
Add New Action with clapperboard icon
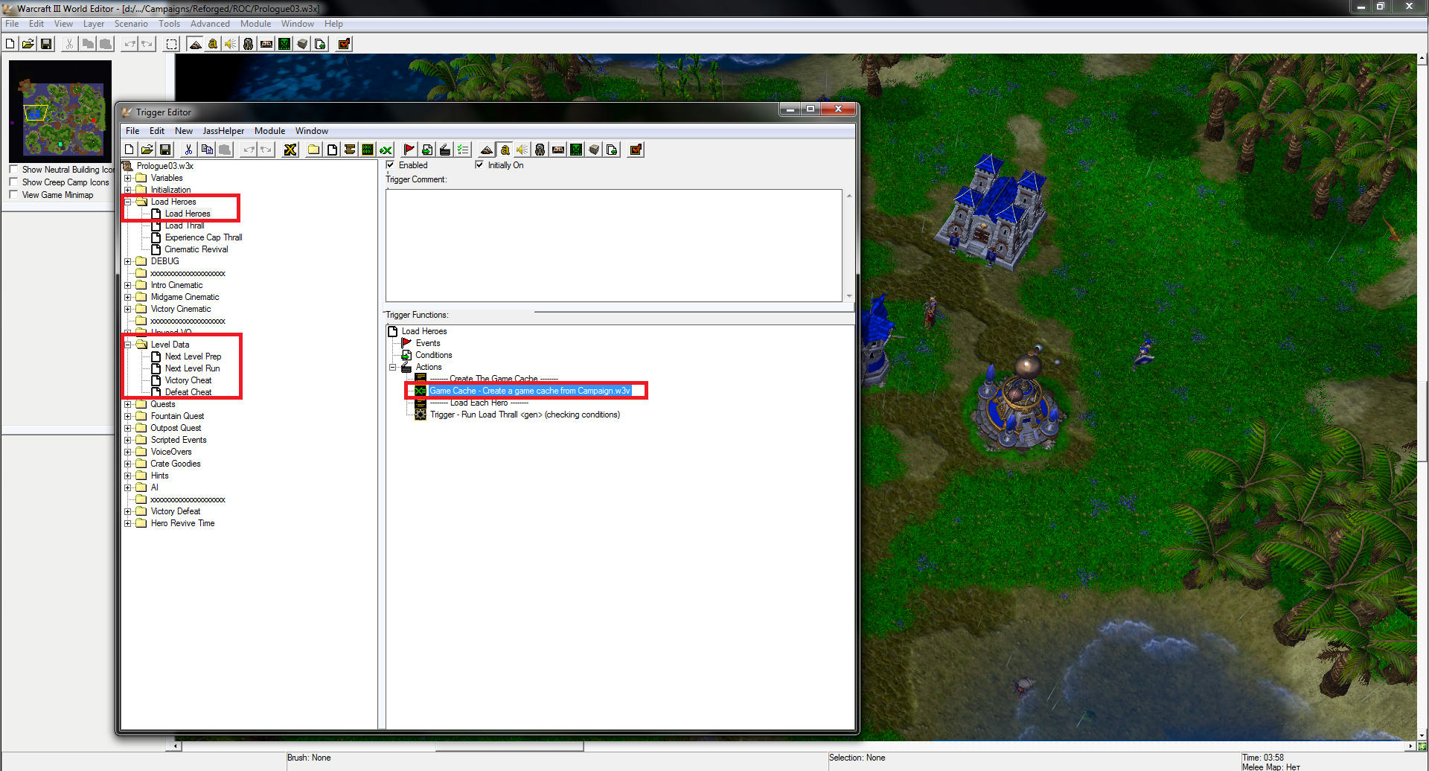coord(445,150)
